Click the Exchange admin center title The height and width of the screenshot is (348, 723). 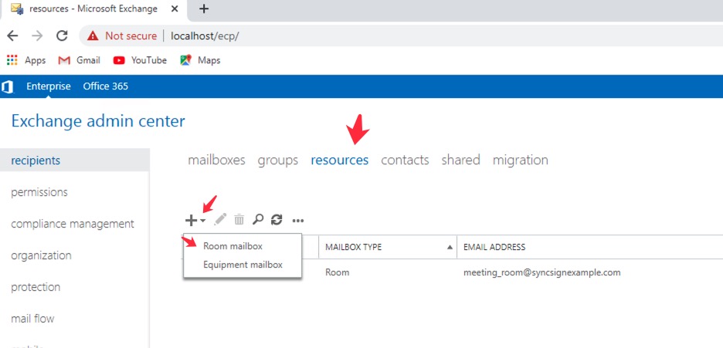(98, 121)
